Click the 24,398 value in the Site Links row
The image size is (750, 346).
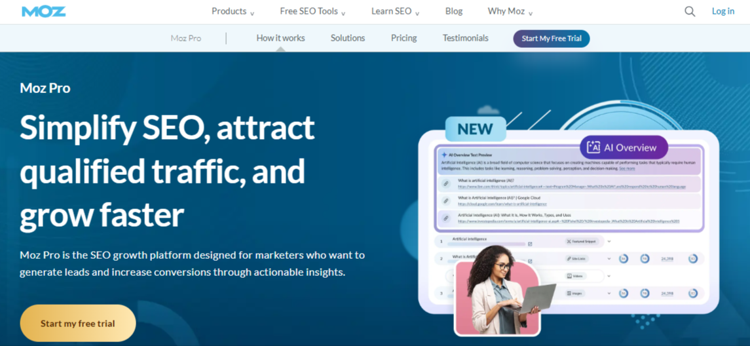[667, 259]
